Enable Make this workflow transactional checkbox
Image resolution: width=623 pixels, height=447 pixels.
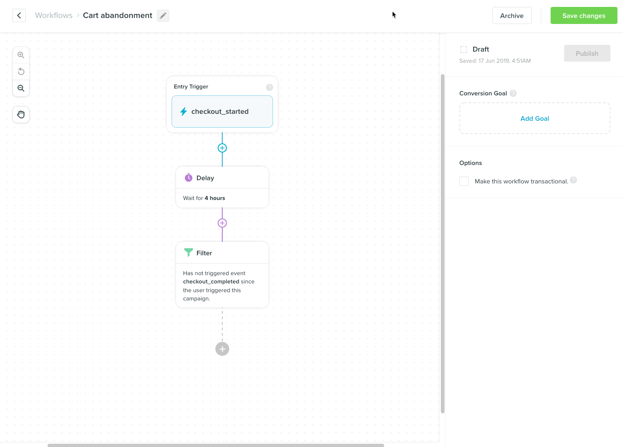click(x=464, y=181)
